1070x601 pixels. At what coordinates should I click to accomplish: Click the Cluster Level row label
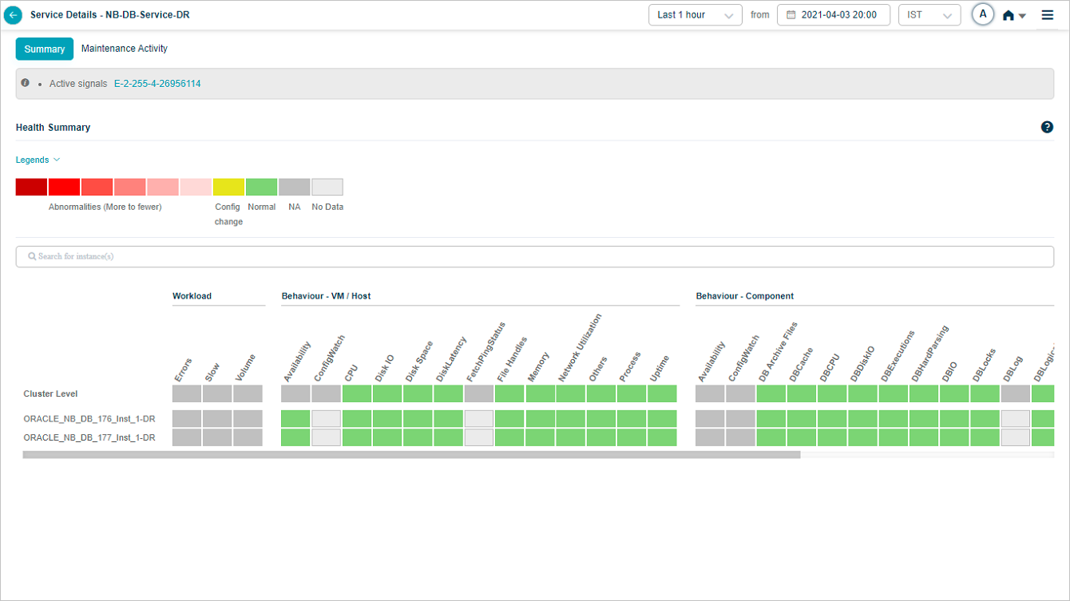50,393
